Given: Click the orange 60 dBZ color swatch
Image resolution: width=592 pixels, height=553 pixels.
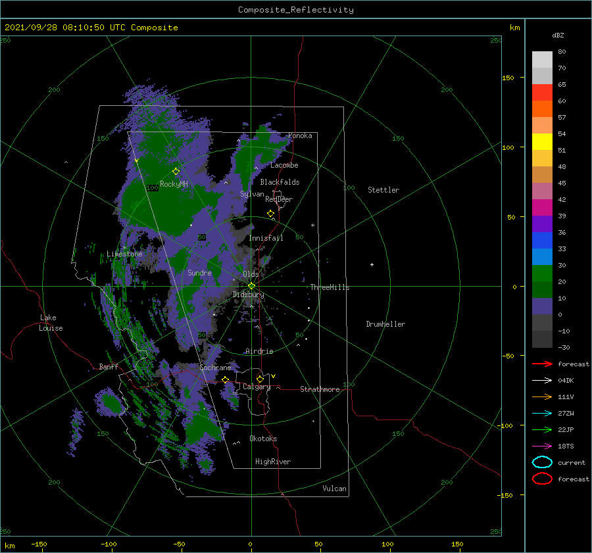Looking at the screenshot, I should [542, 108].
